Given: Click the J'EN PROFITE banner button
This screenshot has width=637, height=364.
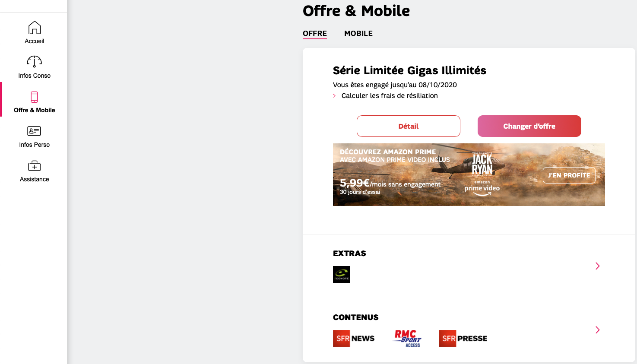Looking at the screenshot, I should (x=569, y=175).
